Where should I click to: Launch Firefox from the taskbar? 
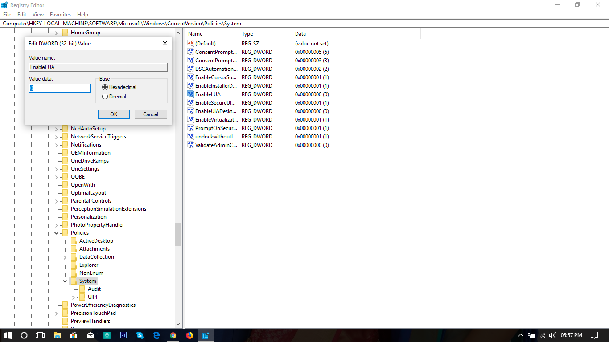189,335
